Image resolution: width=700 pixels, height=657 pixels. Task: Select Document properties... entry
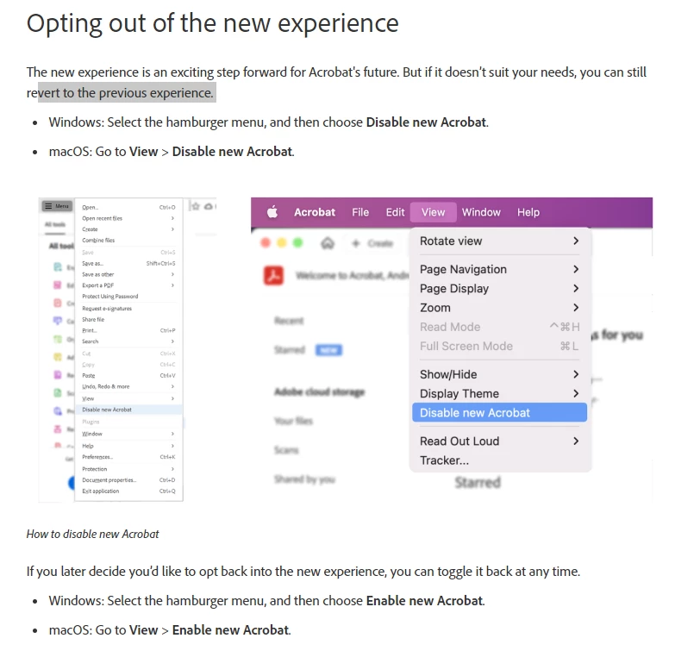(128, 480)
